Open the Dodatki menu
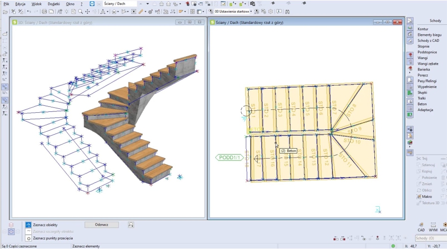Screen dimensions: 447x249 [53, 3]
